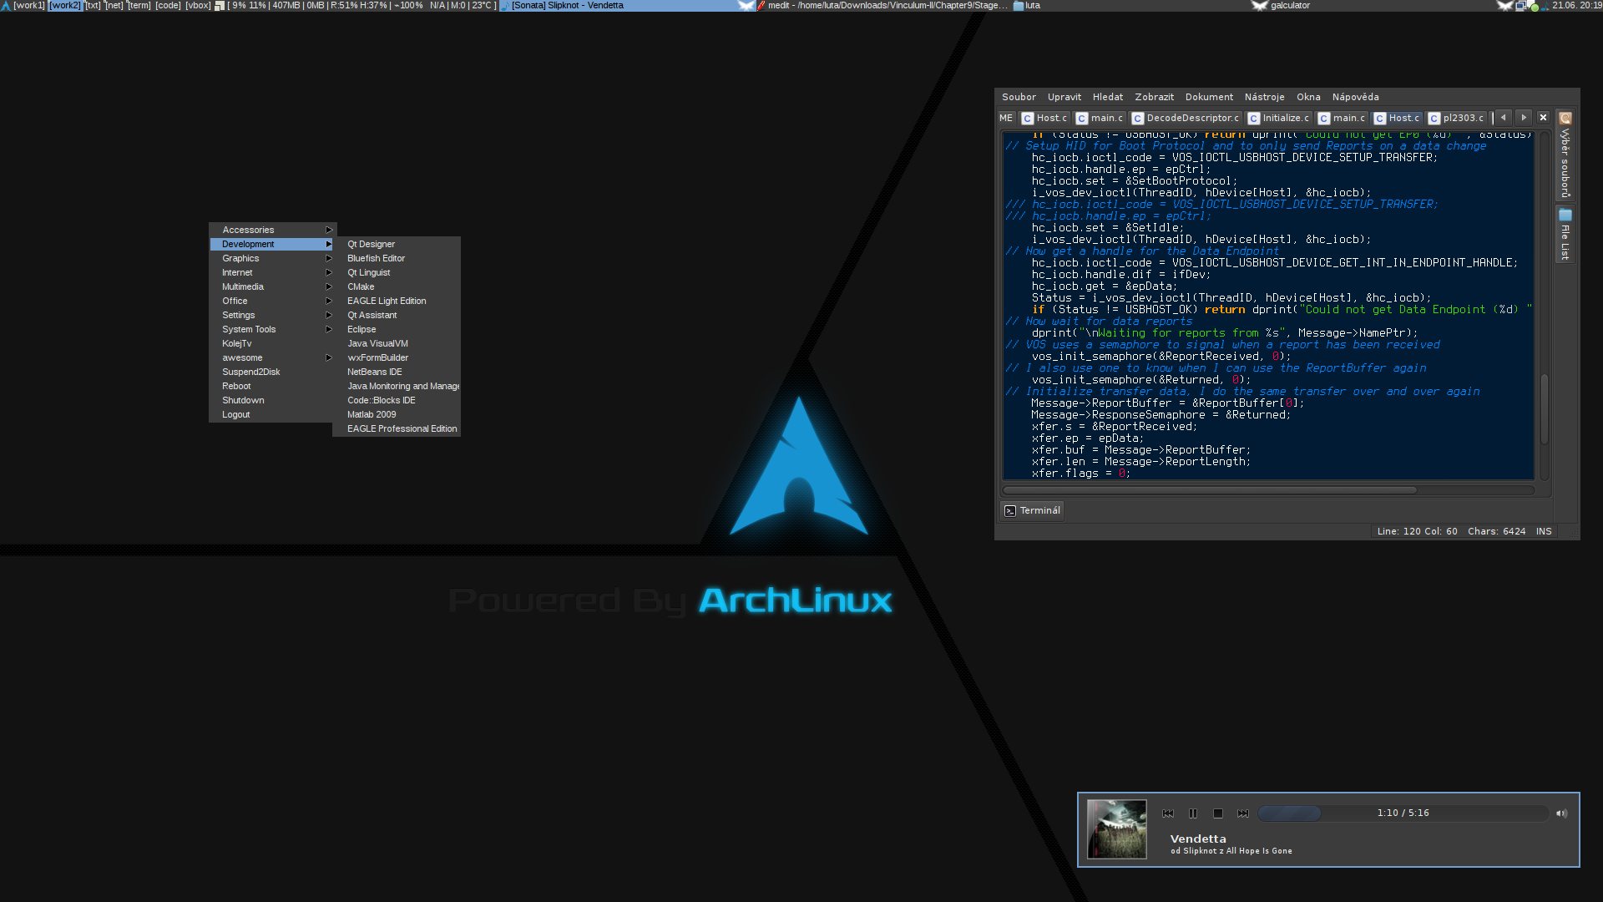The width and height of the screenshot is (1603, 902).
Task: Open the Soubor menu
Action: 1019,97
